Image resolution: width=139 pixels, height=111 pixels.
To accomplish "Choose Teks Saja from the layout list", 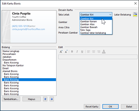I will click(x=96, y=30).
